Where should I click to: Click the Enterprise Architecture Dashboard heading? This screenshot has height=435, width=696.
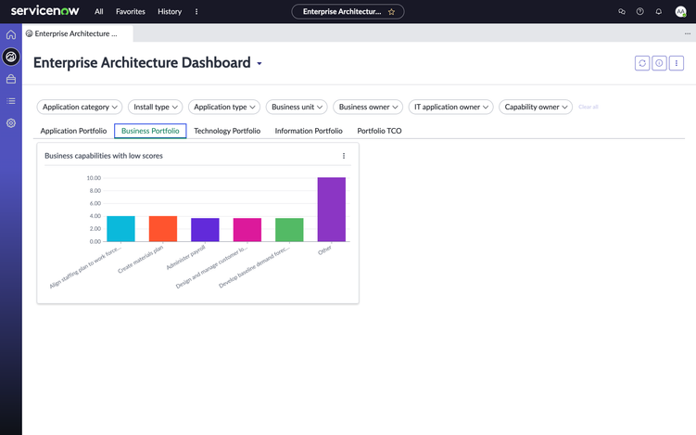pos(142,63)
